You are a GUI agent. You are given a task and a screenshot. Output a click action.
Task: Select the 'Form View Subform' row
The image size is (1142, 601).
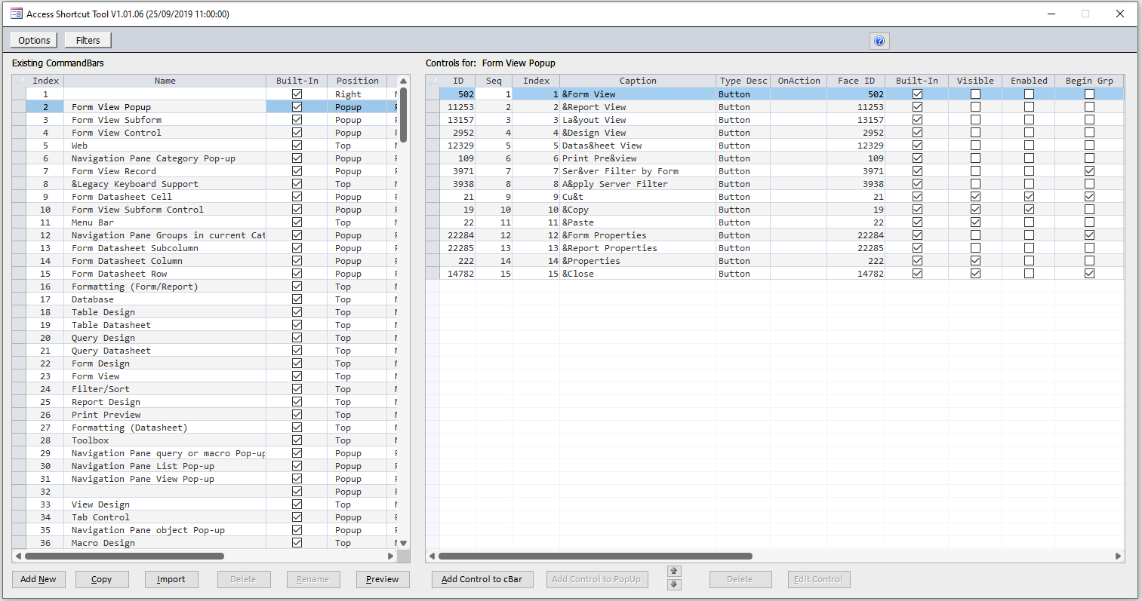click(204, 120)
